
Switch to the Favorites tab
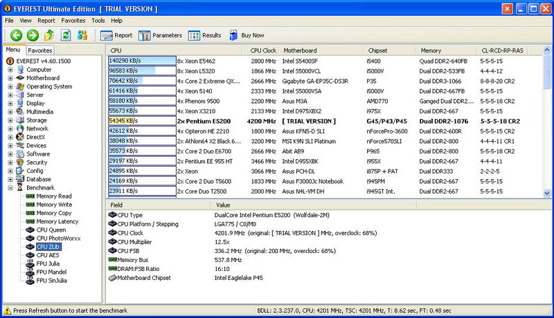40,50
